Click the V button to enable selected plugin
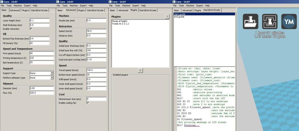This screenshot has height=131, width=299. 140,70
